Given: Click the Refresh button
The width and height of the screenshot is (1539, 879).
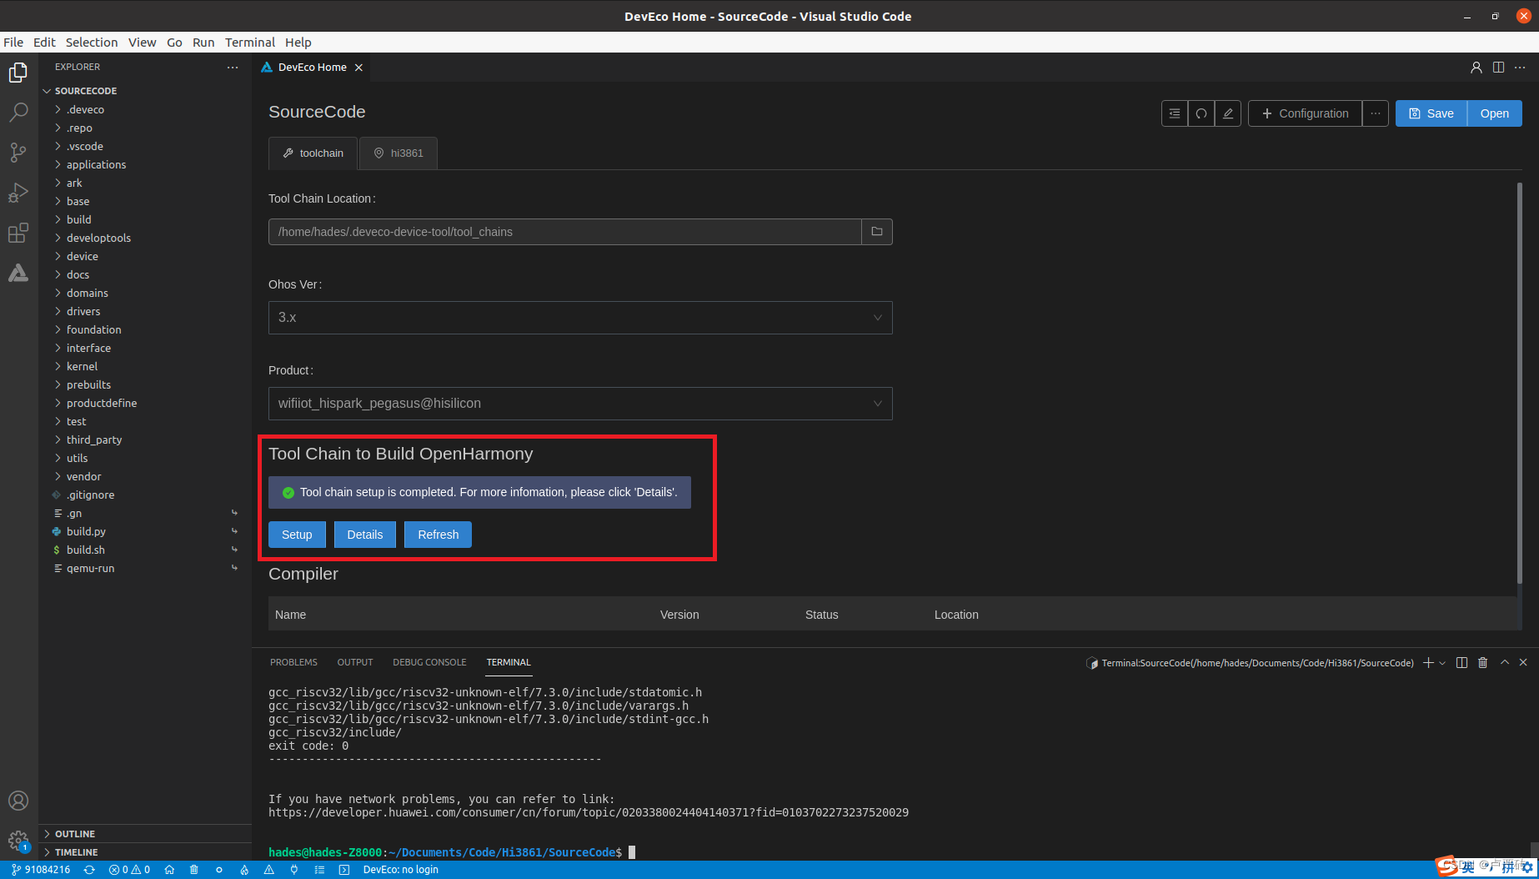Looking at the screenshot, I should 438,535.
